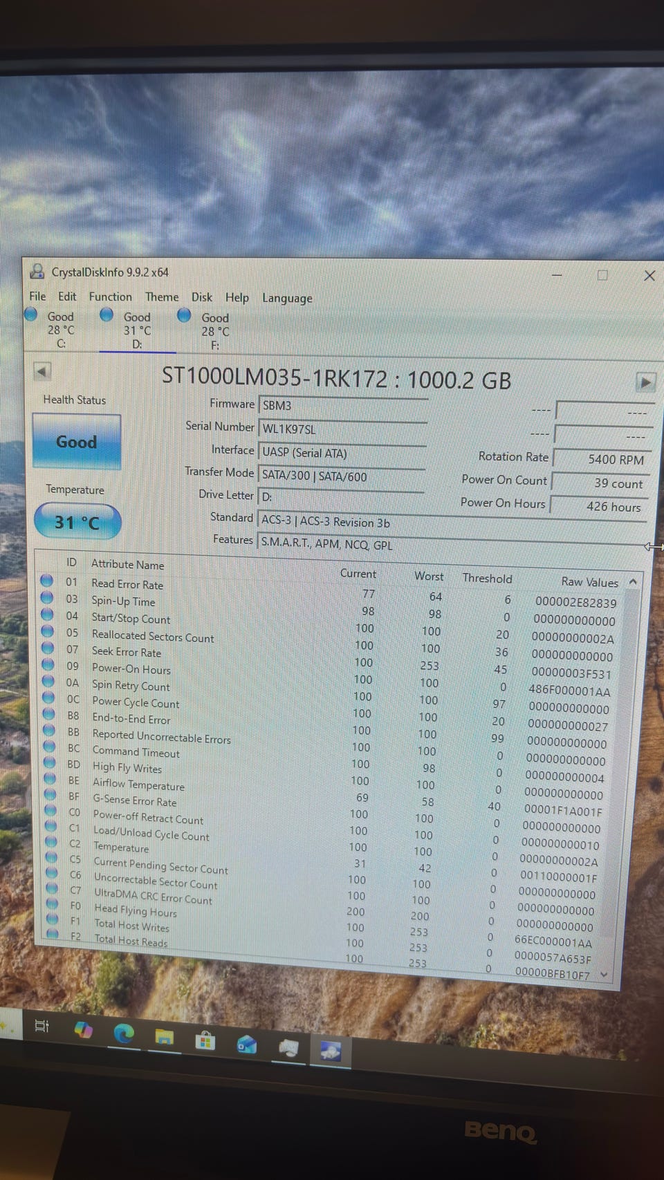Image resolution: width=664 pixels, height=1180 pixels.
Task: Click the Rotation Rate 5400 RPM field
Action: 602,459
